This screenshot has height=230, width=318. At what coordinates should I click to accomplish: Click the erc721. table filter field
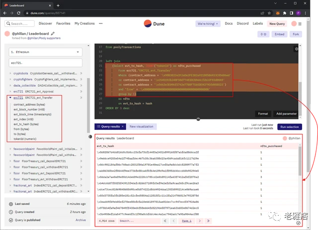[x=45, y=63]
